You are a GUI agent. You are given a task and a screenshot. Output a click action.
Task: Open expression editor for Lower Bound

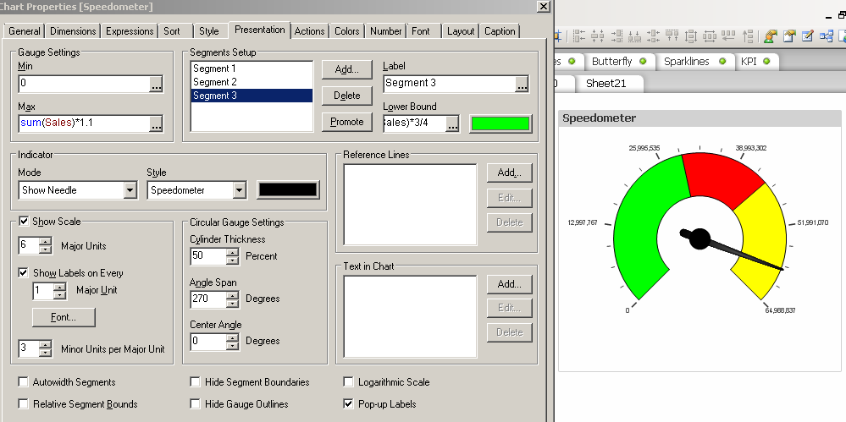pos(453,123)
